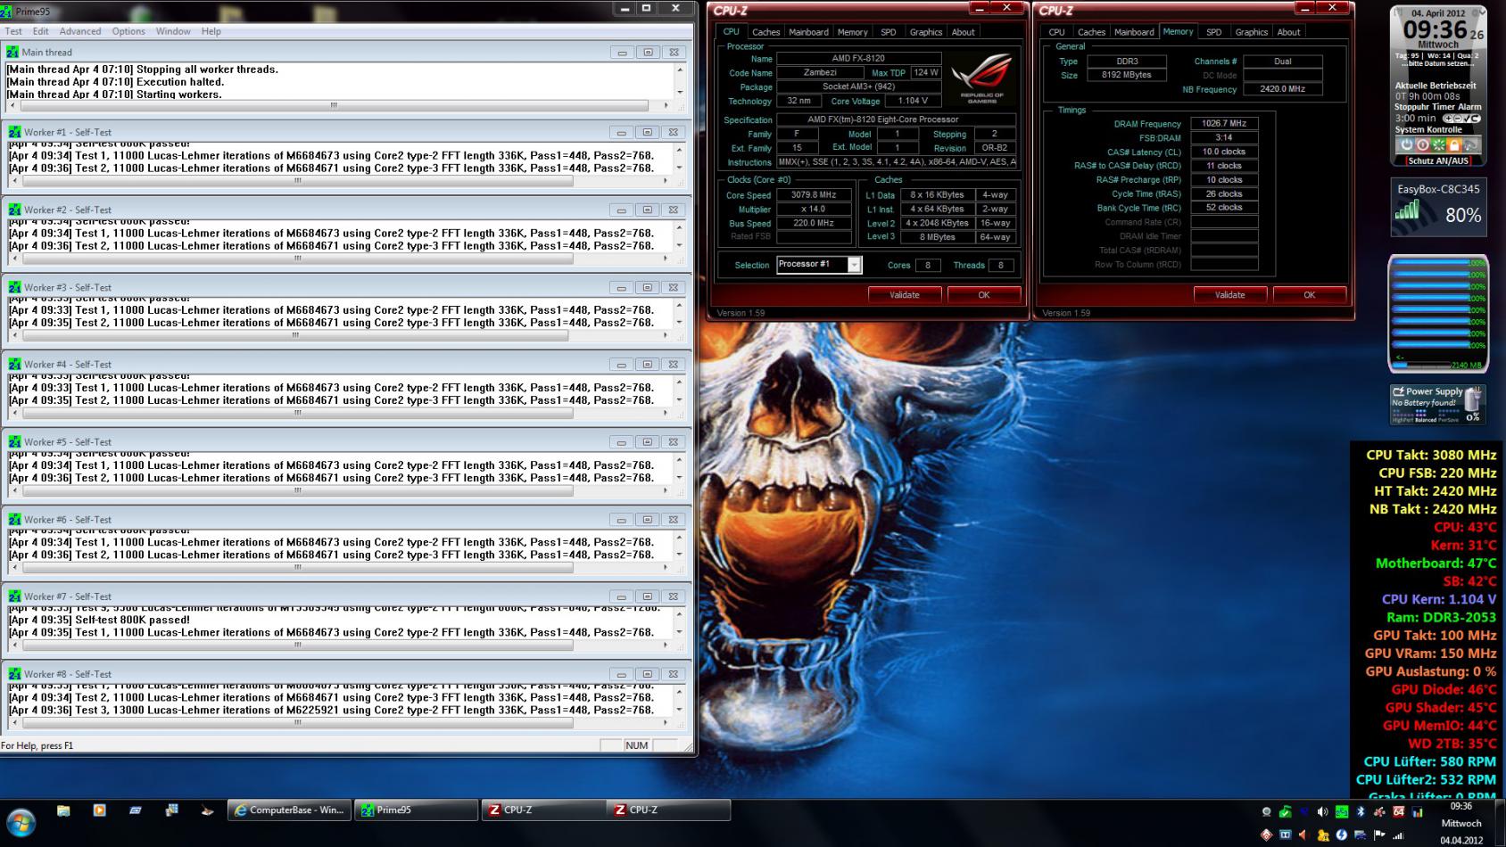Screen dimensions: 1506x847
Task: Click the Name field showing AMD FX-8120
Action: coord(858,58)
